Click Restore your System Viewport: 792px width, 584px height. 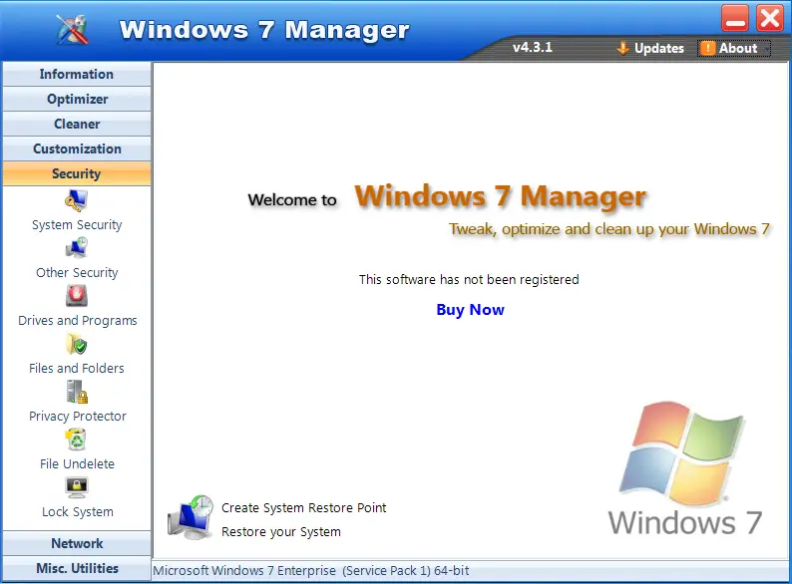click(281, 532)
